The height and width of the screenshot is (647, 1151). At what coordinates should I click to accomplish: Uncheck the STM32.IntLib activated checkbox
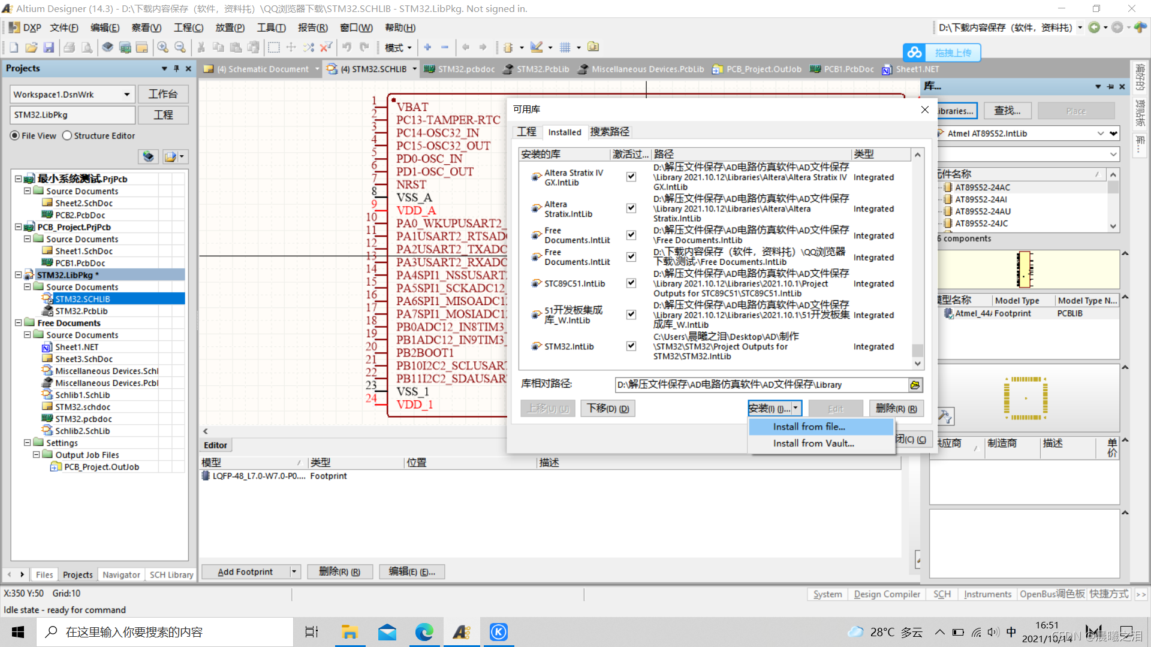point(631,346)
